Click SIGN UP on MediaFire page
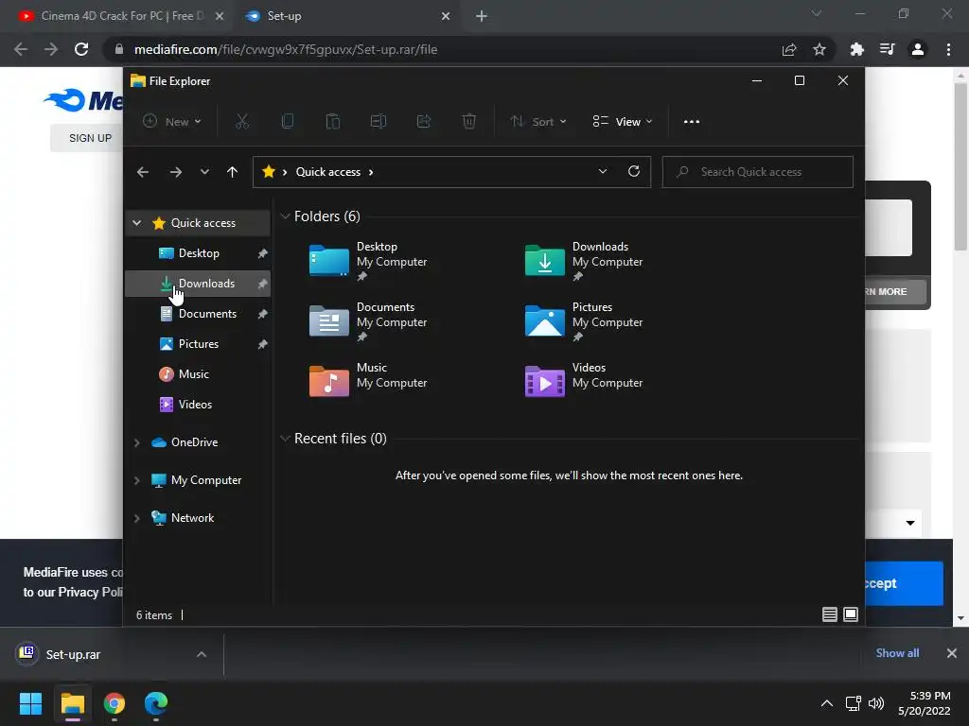The height and width of the screenshot is (726, 969). tap(90, 138)
